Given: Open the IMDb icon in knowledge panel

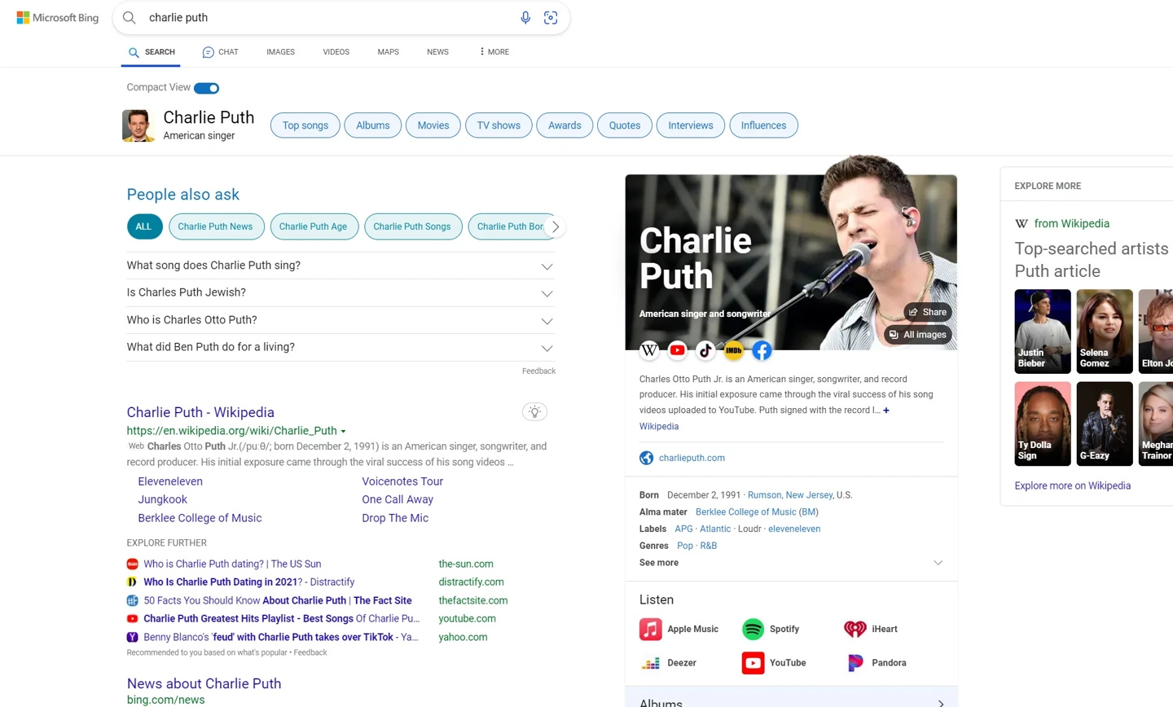Looking at the screenshot, I should click(x=734, y=350).
